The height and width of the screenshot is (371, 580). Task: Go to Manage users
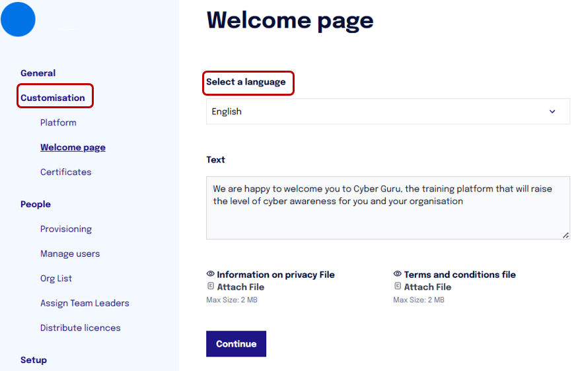click(x=70, y=254)
